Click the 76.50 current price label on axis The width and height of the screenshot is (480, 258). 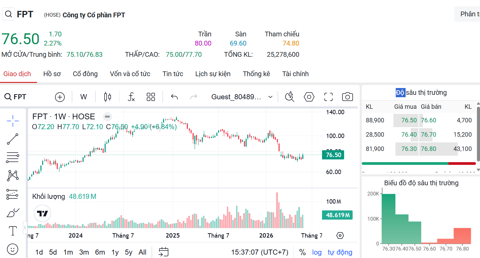[333, 155]
